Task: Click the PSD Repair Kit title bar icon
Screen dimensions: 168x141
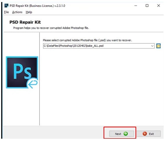Action: click(x=6, y=6)
